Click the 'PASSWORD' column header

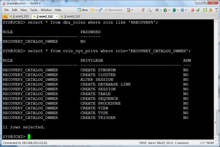pos(90,32)
